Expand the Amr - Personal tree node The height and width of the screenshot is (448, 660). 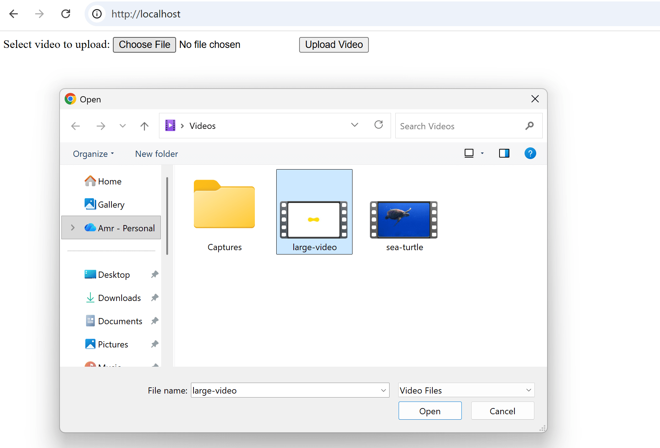tap(73, 228)
